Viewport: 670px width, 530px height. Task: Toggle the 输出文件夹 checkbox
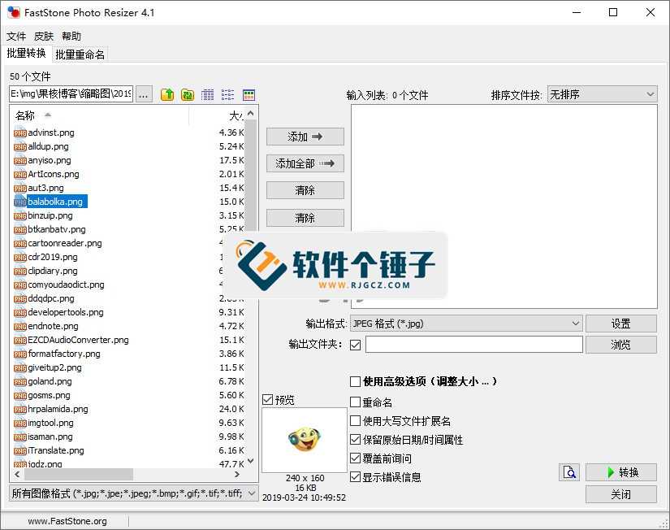pos(355,345)
